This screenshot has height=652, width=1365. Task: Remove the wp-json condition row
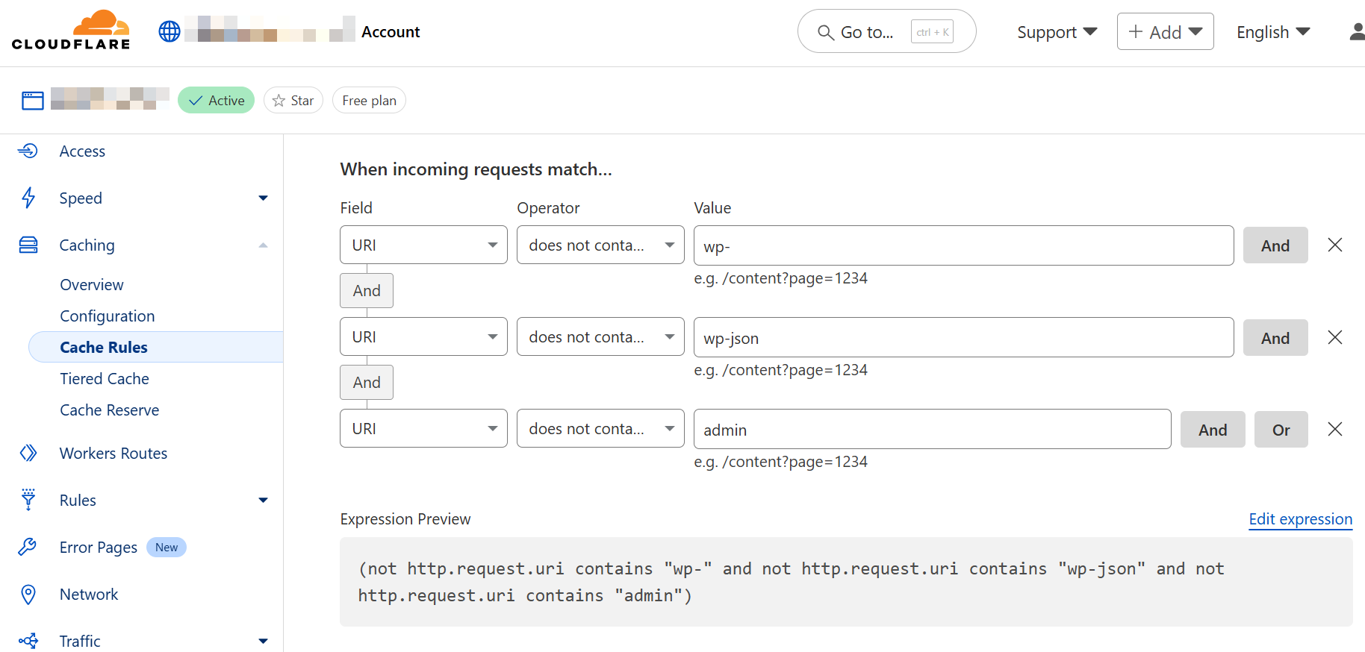pyautogui.click(x=1335, y=337)
